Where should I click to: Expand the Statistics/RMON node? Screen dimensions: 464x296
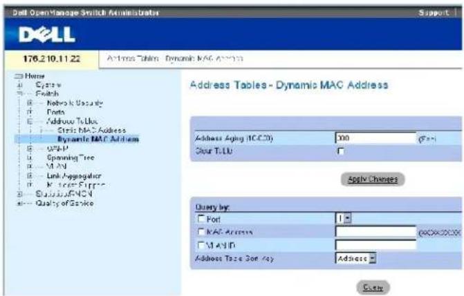point(19,194)
